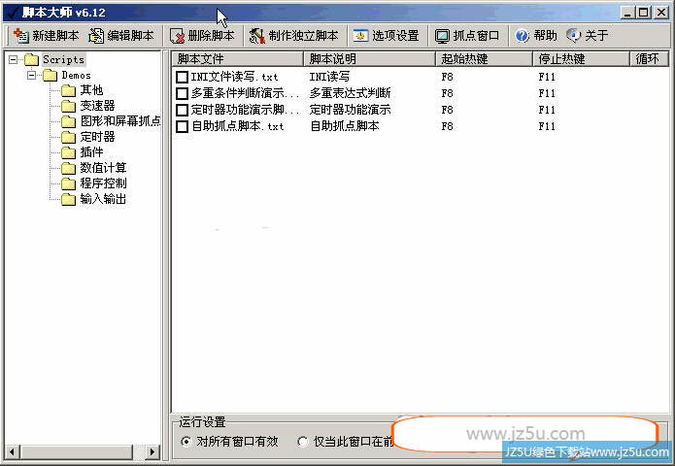Select the 定时器功能演示 description cell
675x466 pixels.
click(x=350, y=110)
